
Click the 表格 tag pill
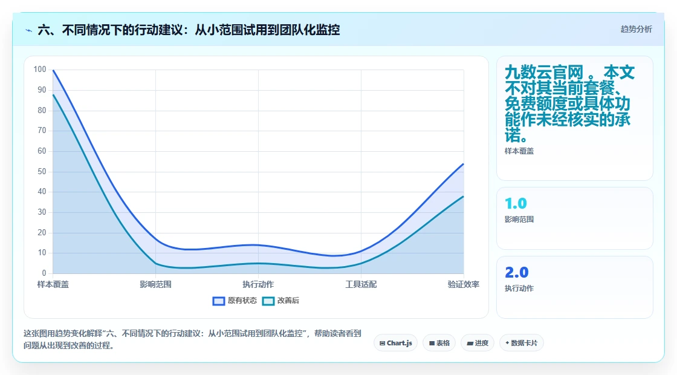coord(439,343)
